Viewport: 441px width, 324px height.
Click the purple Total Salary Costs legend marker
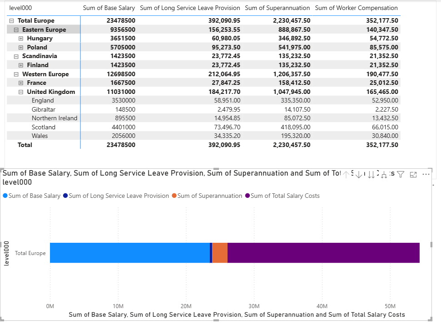click(247, 196)
